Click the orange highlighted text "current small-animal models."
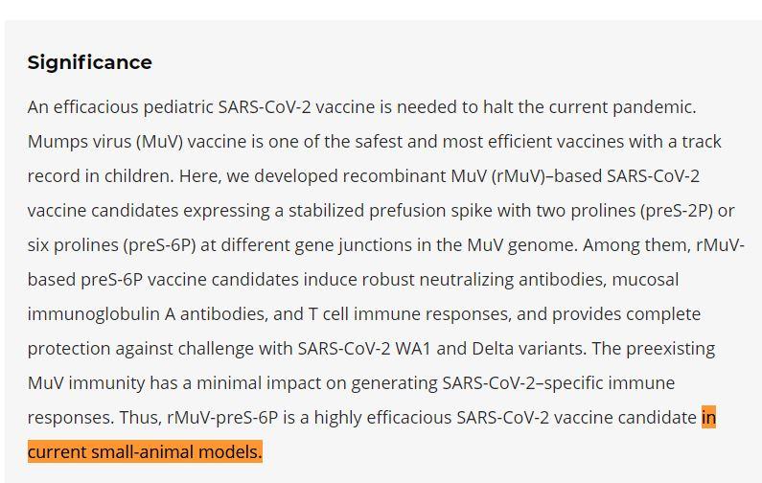 point(145,452)
